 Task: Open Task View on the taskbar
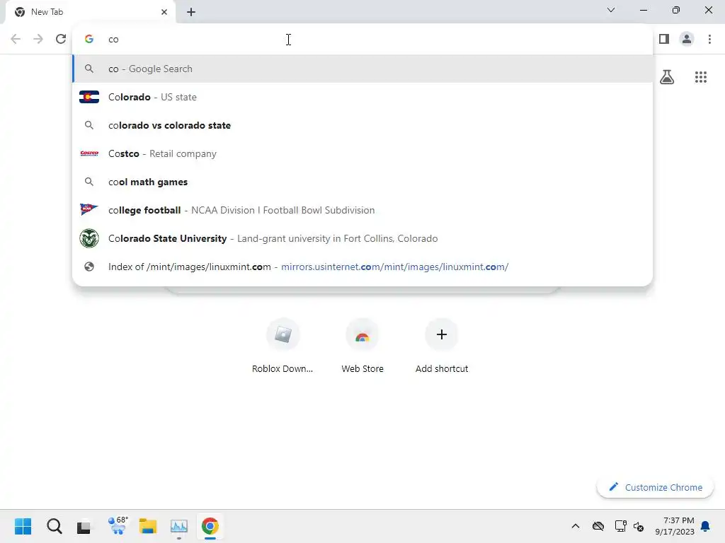(84, 526)
